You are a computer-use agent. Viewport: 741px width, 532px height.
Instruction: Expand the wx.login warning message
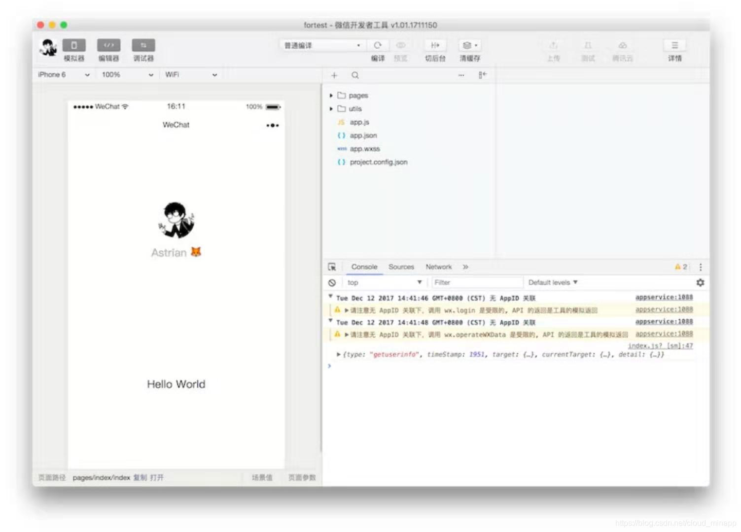(x=347, y=310)
